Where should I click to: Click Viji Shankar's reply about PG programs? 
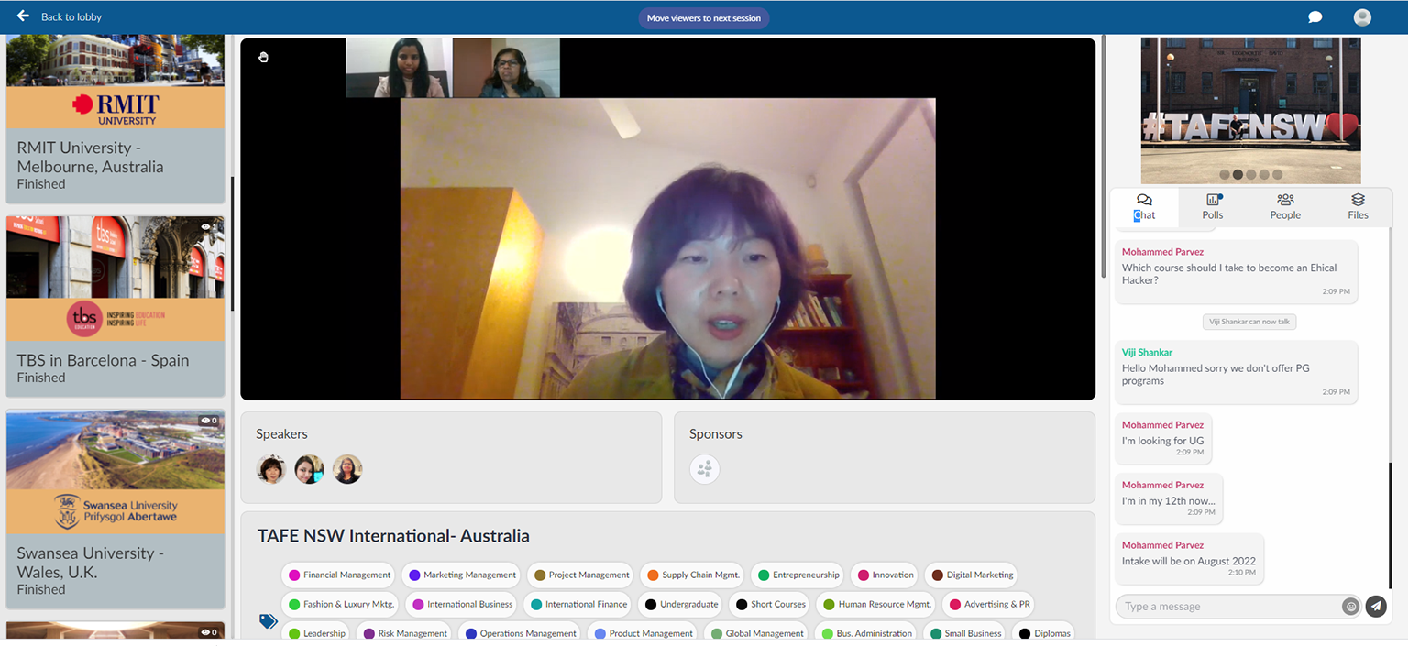tap(1236, 372)
